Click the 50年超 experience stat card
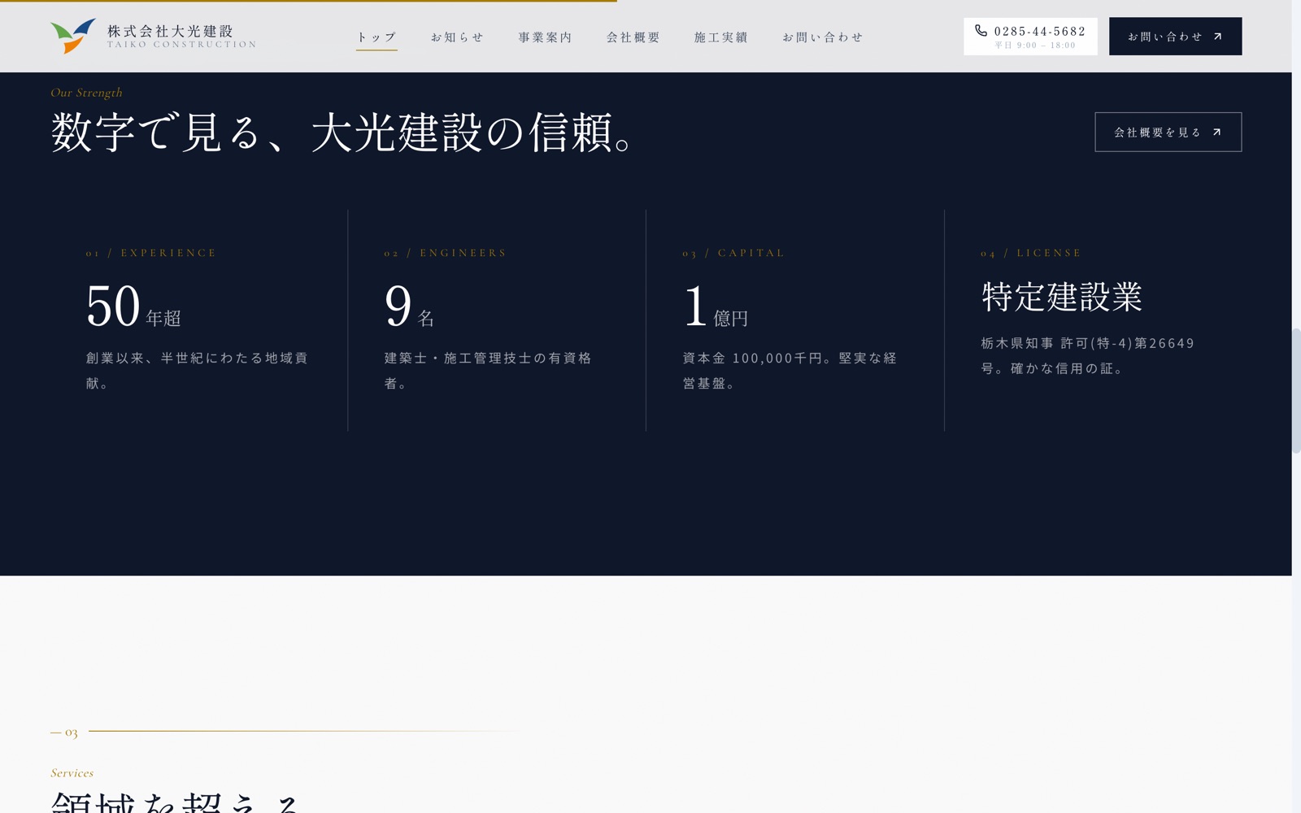1301x813 pixels. tap(198, 320)
